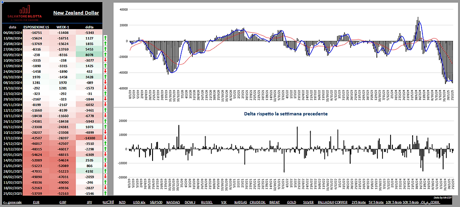The height and width of the screenshot is (207, 460).
Task: Click the green arrow in the 28/01/2025 row
Action: tap(105, 171)
